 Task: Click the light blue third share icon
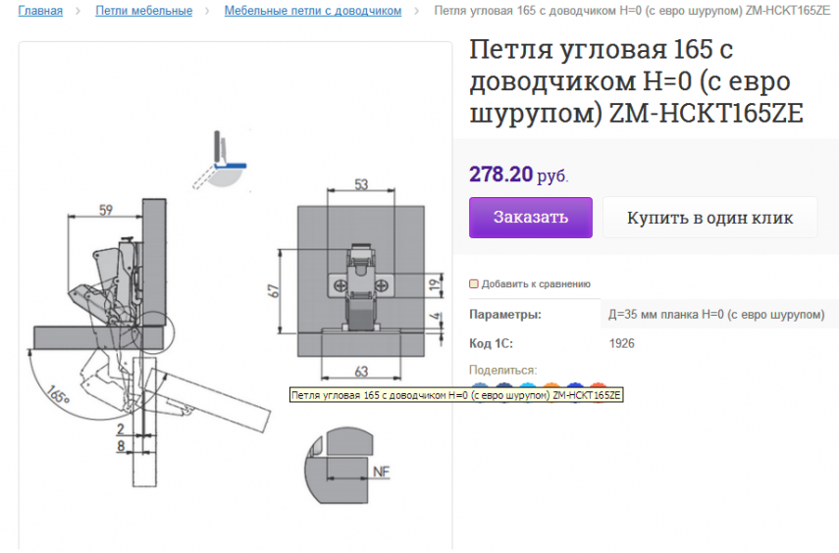coord(528,385)
